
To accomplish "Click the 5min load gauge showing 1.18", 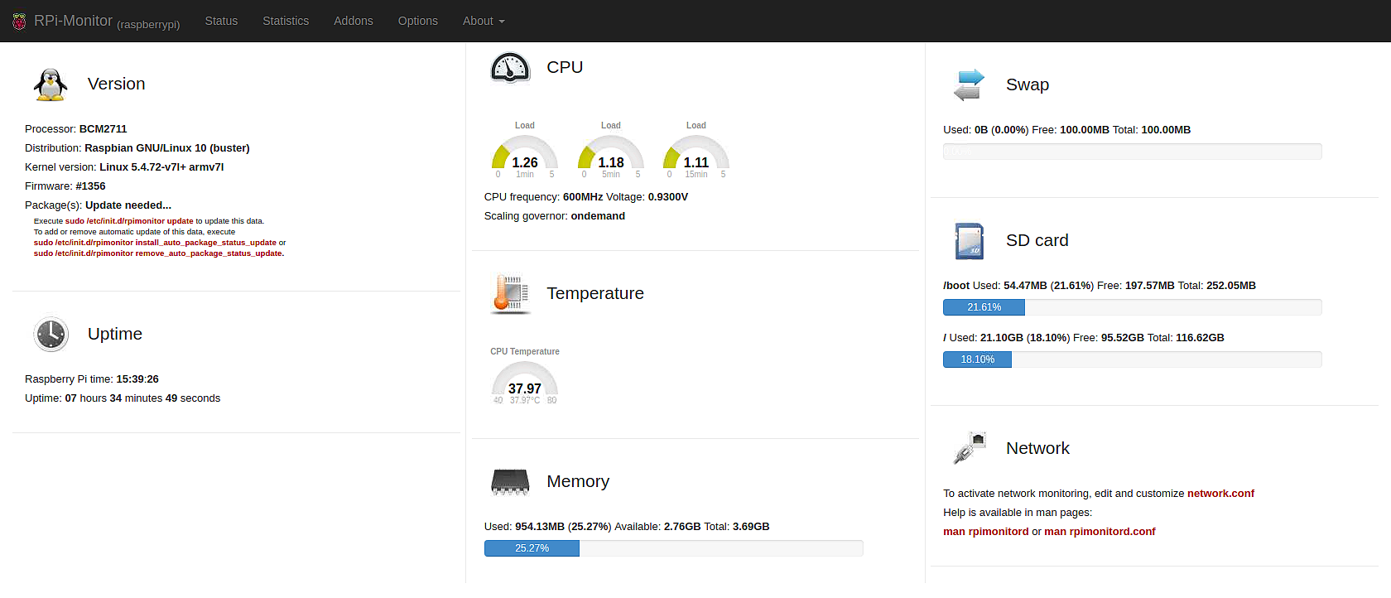I will coord(611,152).
